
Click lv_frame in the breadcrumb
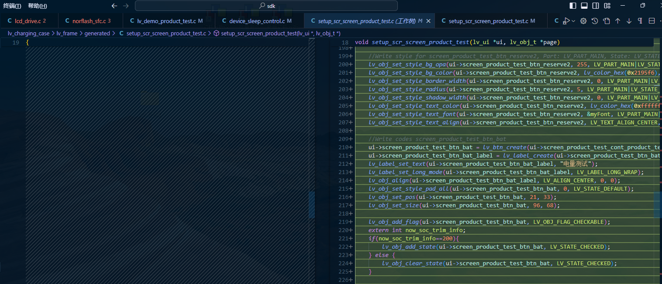tap(67, 33)
